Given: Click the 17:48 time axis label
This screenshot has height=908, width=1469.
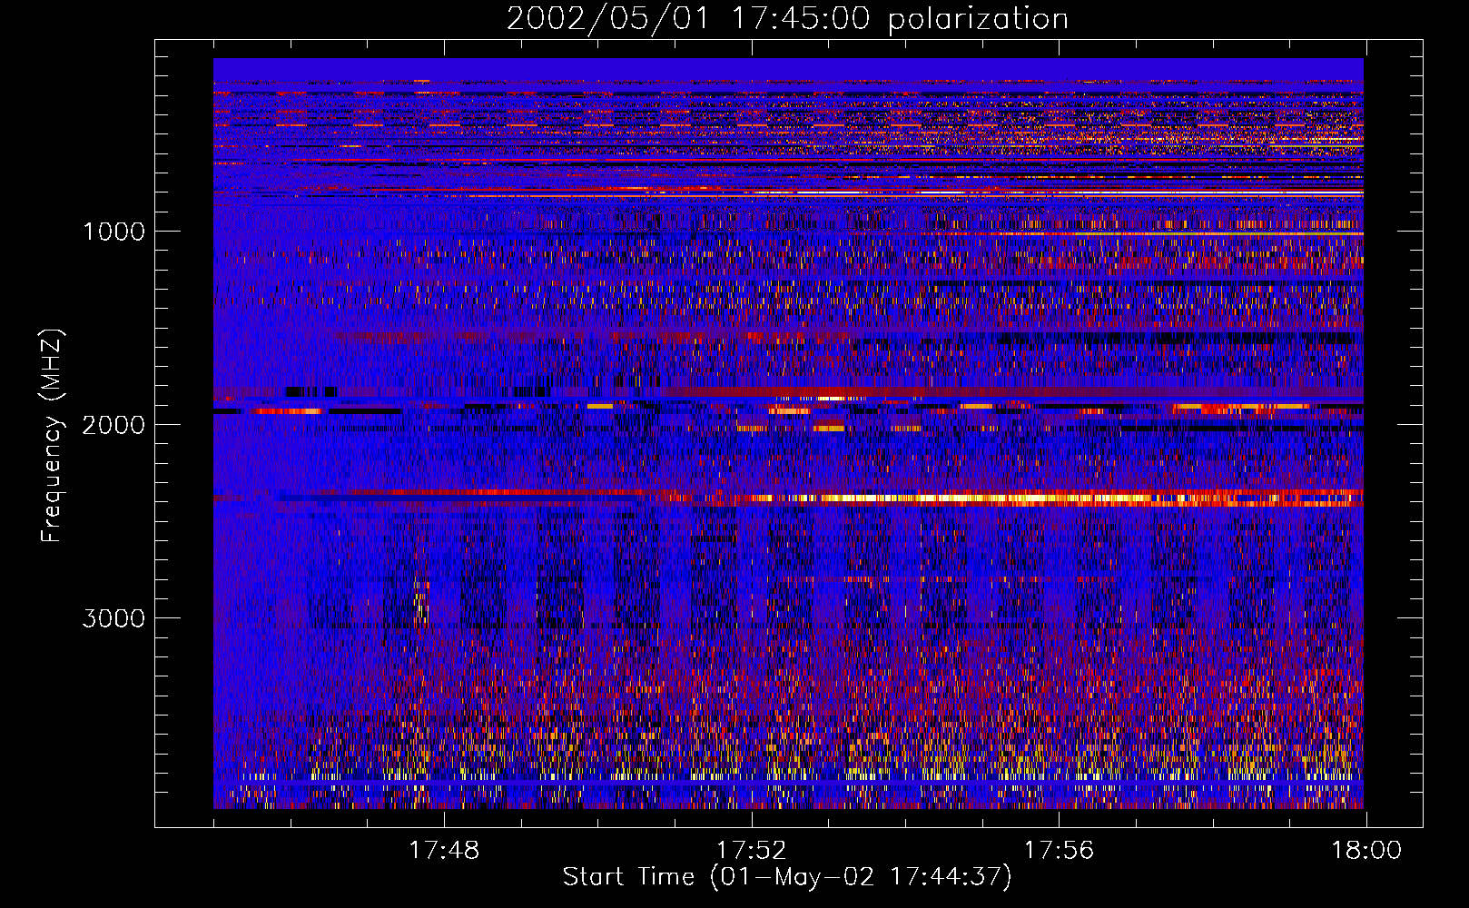Looking at the screenshot, I should point(444,851).
